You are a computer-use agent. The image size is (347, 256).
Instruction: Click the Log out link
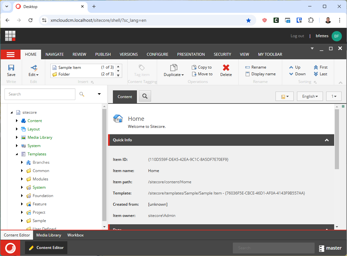[297, 36]
